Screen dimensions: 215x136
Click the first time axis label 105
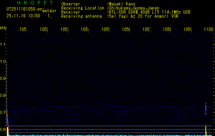tap(23, 30)
